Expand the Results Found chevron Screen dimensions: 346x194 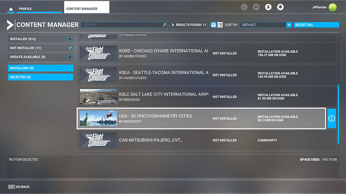173,25
